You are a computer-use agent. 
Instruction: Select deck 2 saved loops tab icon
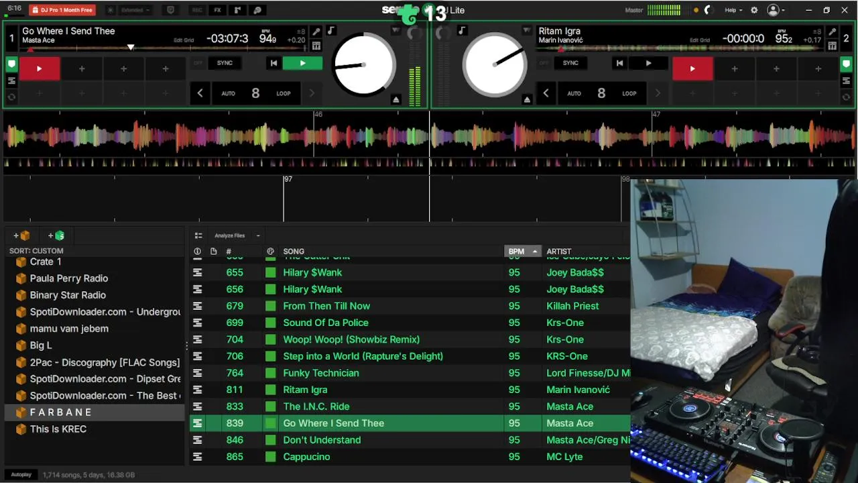[x=846, y=97]
